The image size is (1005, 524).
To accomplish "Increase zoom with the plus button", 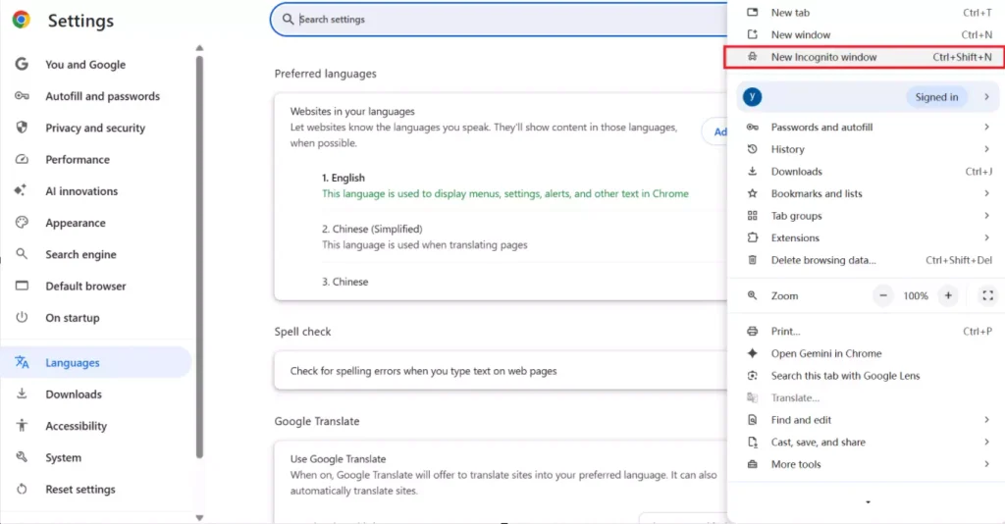I will pos(948,295).
